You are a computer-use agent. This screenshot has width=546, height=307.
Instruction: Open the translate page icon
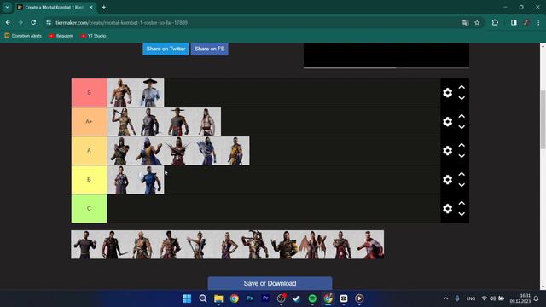[465, 23]
